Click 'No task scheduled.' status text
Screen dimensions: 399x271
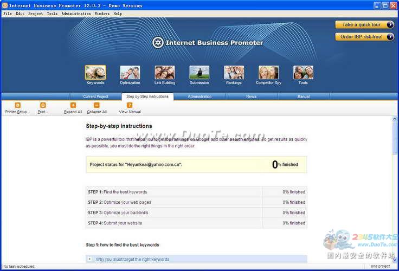[20, 267]
